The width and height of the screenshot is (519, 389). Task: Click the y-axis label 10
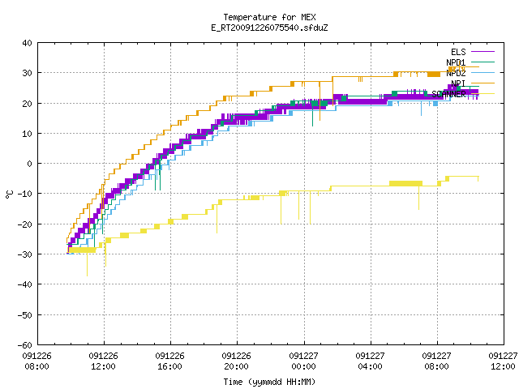pyautogui.click(x=27, y=134)
